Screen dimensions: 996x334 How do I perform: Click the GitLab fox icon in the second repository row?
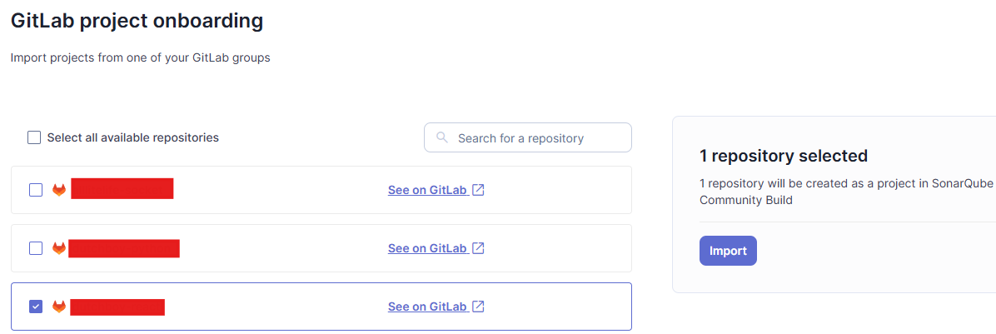[59, 248]
